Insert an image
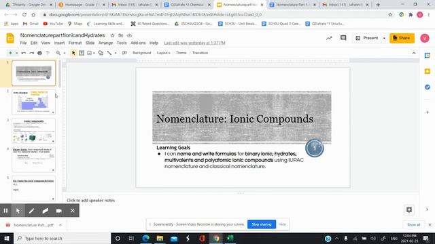Screen dimensions: 435x244 [x=89, y=53]
